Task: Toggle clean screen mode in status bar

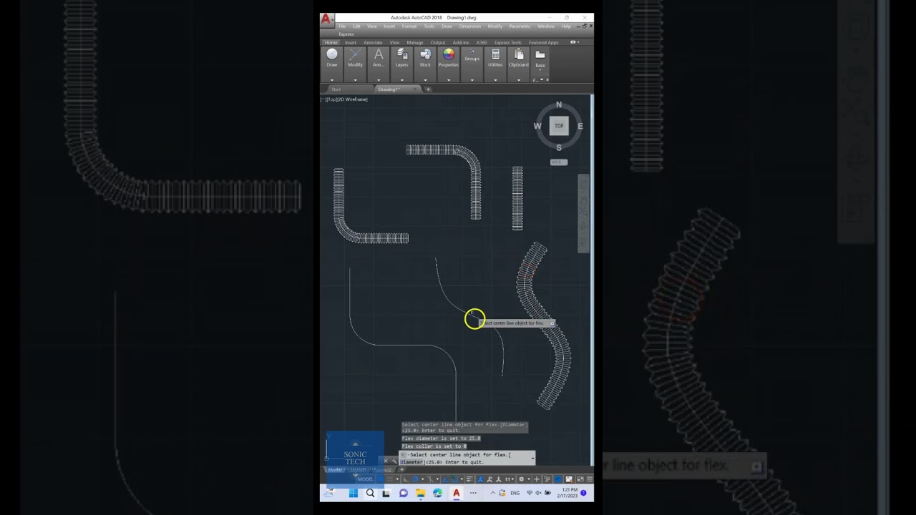Action: (x=579, y=479)
